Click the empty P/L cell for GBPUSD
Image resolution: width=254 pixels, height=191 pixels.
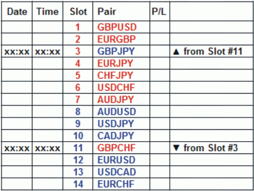click(x=160, y=27)
